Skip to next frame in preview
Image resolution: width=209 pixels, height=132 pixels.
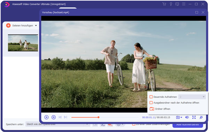click(x=65, y=117)
